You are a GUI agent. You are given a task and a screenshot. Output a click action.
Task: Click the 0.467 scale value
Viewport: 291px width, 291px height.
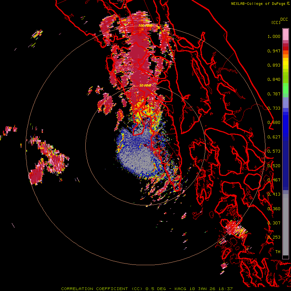click(274, 180)
